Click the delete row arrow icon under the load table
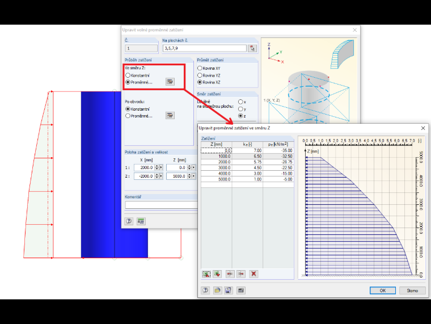Image resolution: width=431 pixels, height=324 pixels. point(241,273)
